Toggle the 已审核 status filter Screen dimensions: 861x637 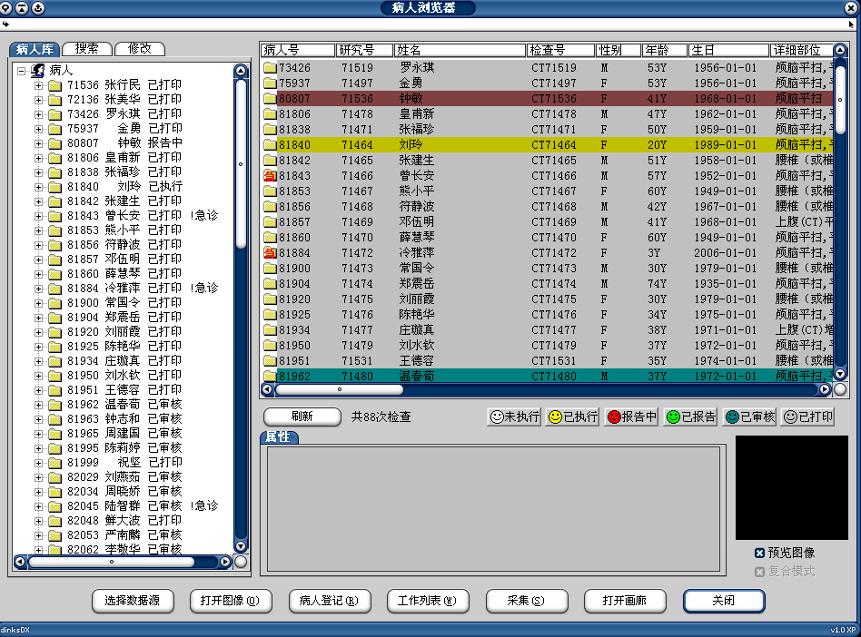(x=749, y=417)
